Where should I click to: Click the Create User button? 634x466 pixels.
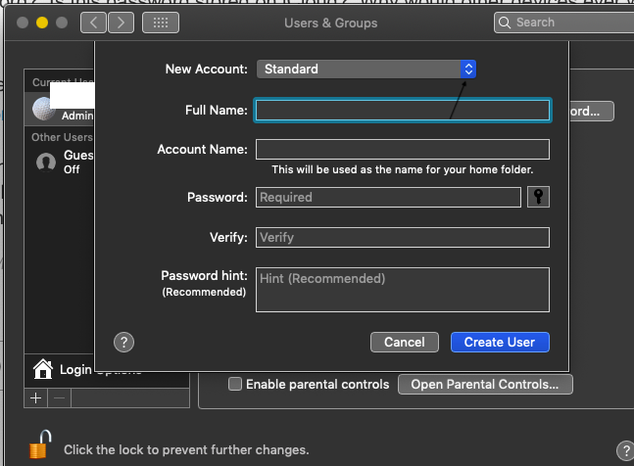pos(500,342)
